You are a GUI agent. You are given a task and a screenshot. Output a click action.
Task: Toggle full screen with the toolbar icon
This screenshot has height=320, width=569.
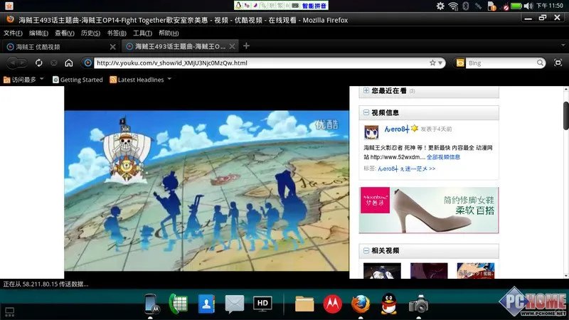pyautogui.click(x=558, y=63)
